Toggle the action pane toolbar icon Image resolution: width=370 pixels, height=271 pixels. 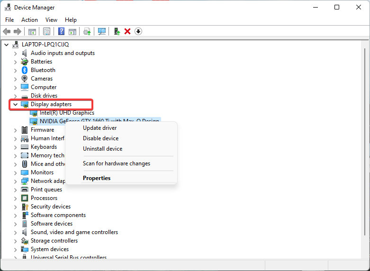[72, 31]
